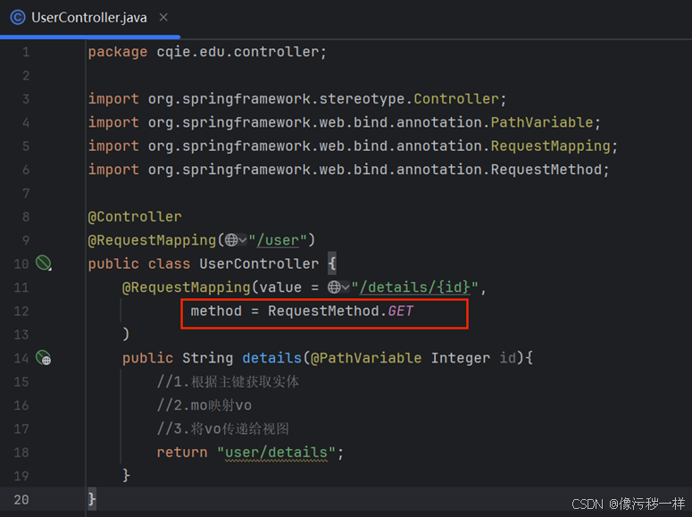Click the Integer type in the details signature
692x517 pixels.
pos(461,358)
